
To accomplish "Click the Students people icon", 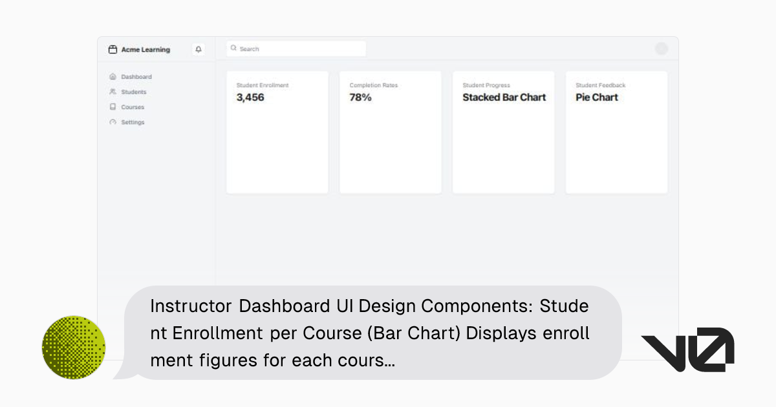I will [114, 92].
